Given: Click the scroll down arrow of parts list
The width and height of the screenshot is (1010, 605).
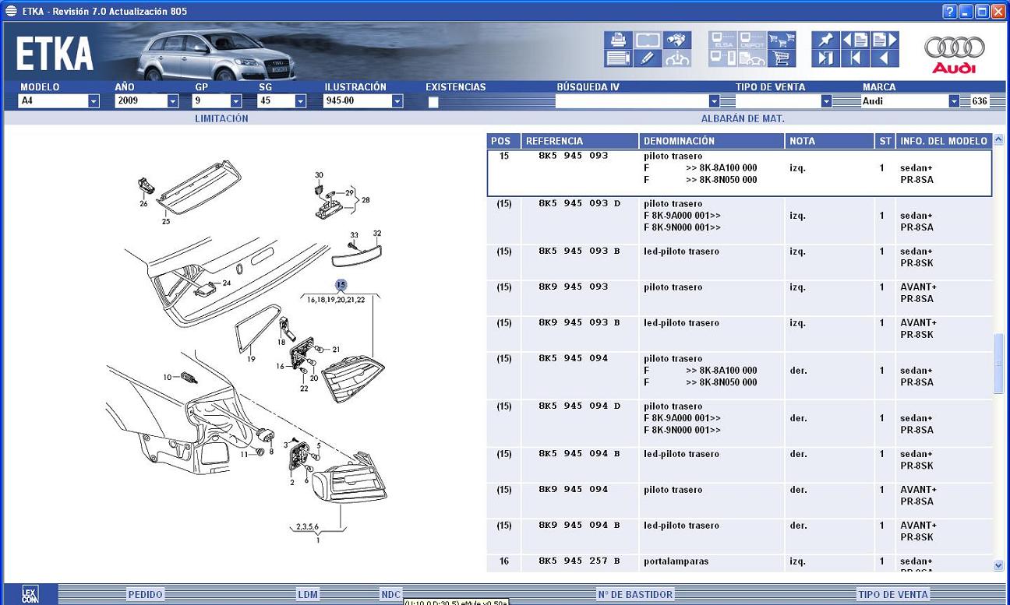Looking at the screenshot, I should pos(999,566).
